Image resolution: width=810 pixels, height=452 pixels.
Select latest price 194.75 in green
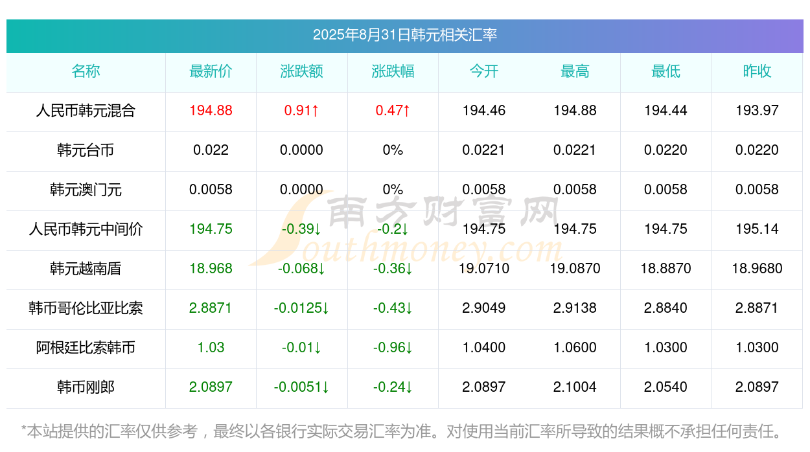coord(211,229)
